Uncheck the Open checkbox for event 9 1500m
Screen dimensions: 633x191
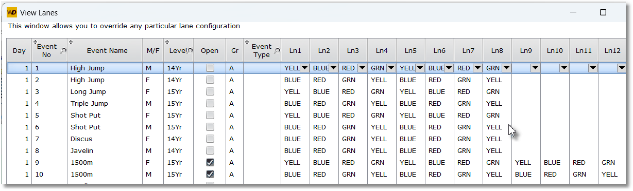210,162
